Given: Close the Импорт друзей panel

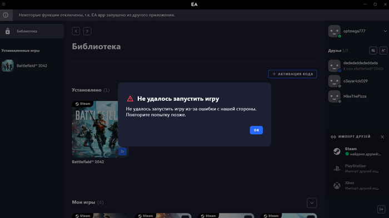Looking at the screenshot, I should (x=382, y=137).
